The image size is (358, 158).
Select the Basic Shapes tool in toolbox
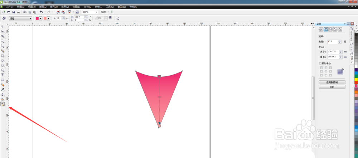click(x=3, y=70)
